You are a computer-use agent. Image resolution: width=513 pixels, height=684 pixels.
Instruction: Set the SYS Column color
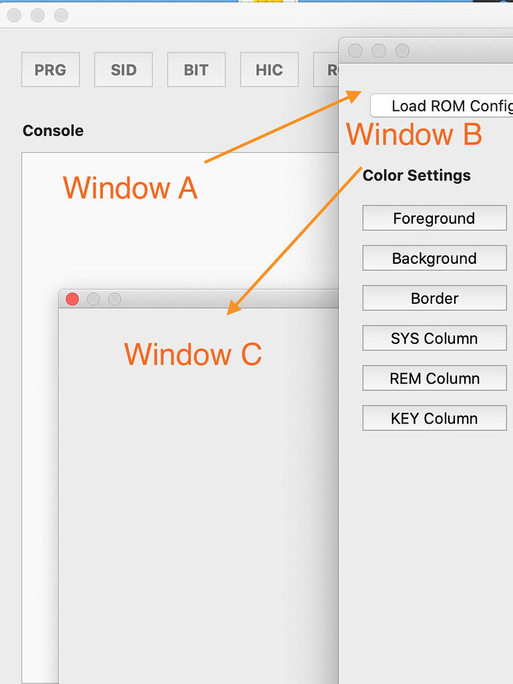[x=434, y=338]
